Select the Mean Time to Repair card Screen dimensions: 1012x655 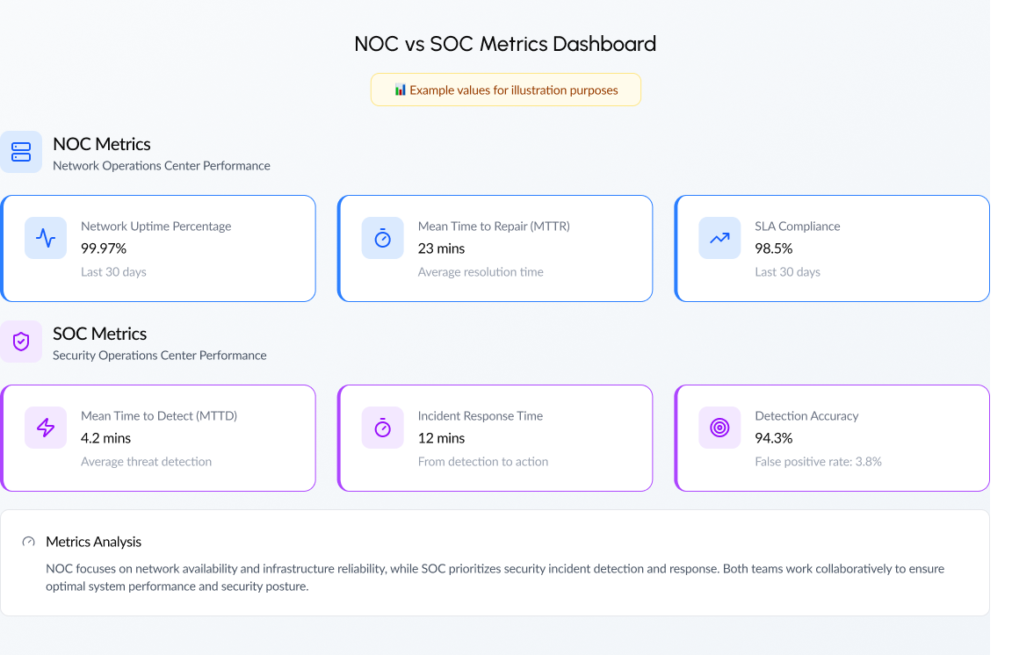[495, 248]
